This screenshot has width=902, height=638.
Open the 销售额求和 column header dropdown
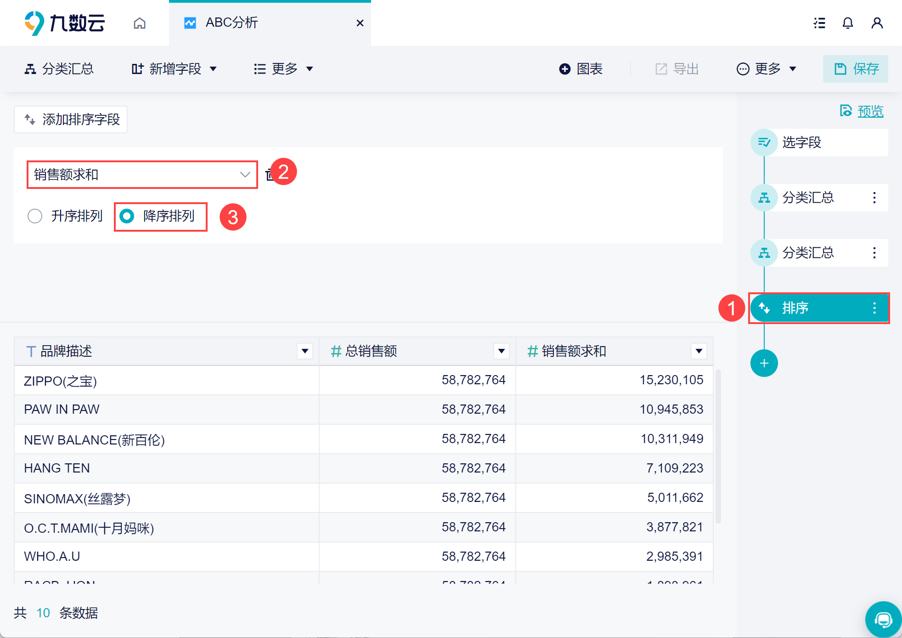click(699, 351)
